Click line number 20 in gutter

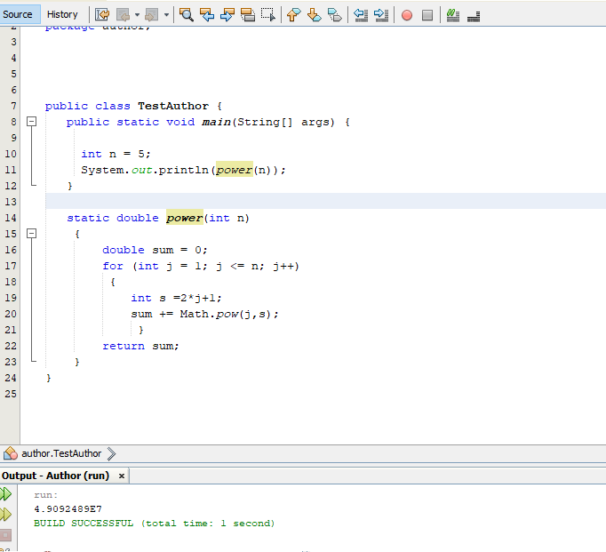(x=11, y=314)
